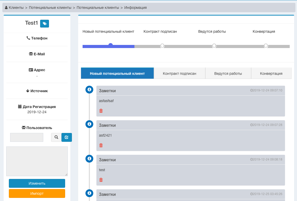Click trash icon for the 'test' note
This screenshot has height=201, width=297.
[x=101, y=180]
